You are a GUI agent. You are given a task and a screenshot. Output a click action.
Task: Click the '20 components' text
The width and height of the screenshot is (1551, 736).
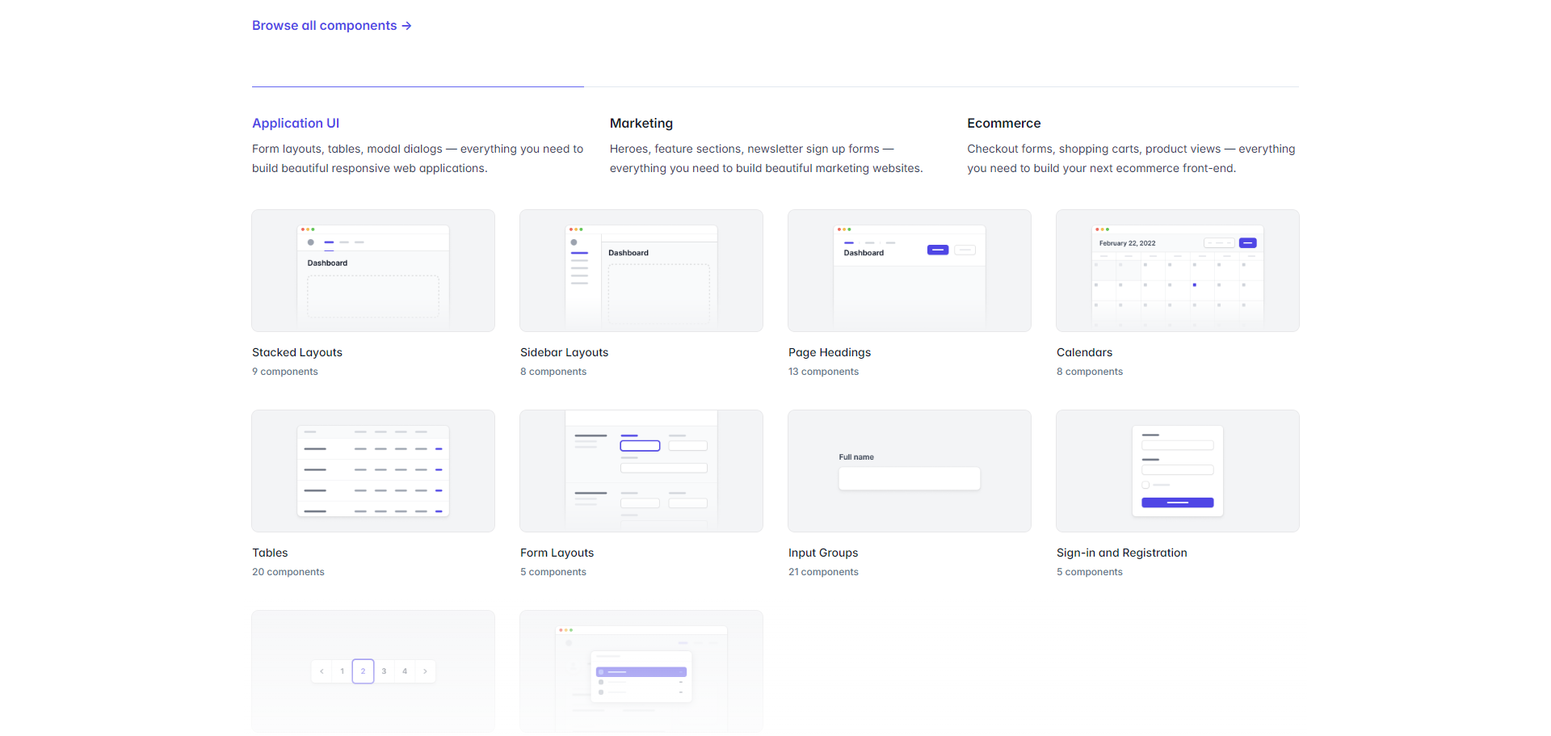[288, 572]
